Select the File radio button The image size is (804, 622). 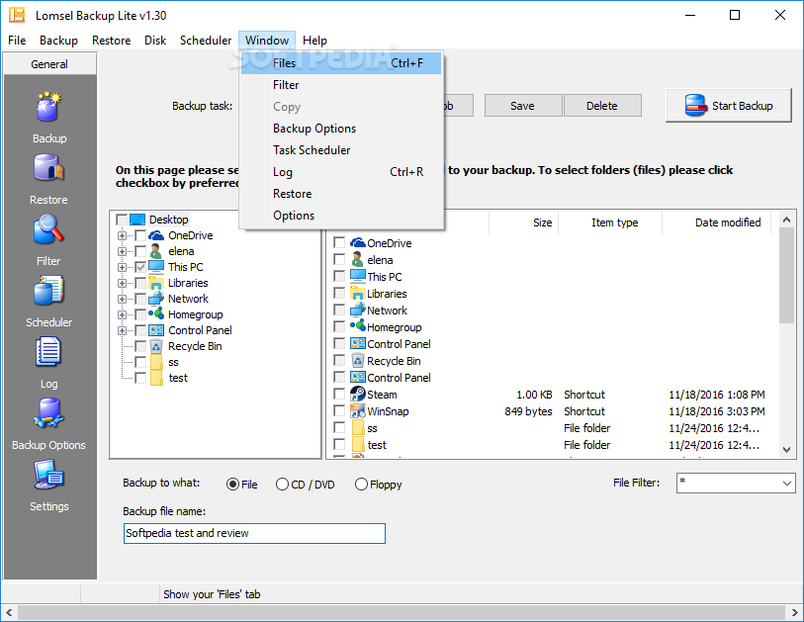click(232, 485)
